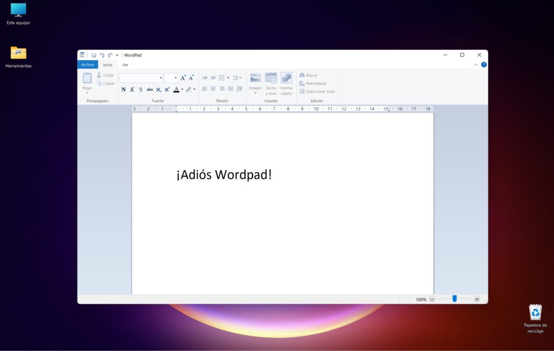This screenshot has height=351, width=554.
Task: Toggle superscript formatting
Action: pos(167,89)
